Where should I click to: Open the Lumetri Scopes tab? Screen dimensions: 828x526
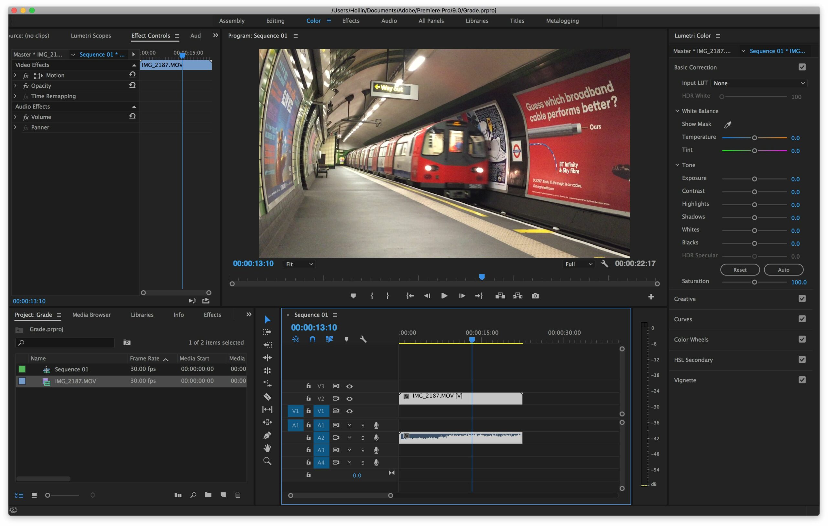(91, 36)
